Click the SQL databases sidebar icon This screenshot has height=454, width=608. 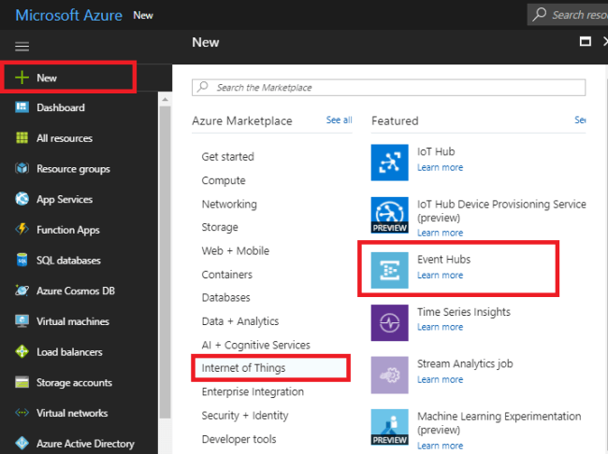pyautogui.click(x=22, y=261)
